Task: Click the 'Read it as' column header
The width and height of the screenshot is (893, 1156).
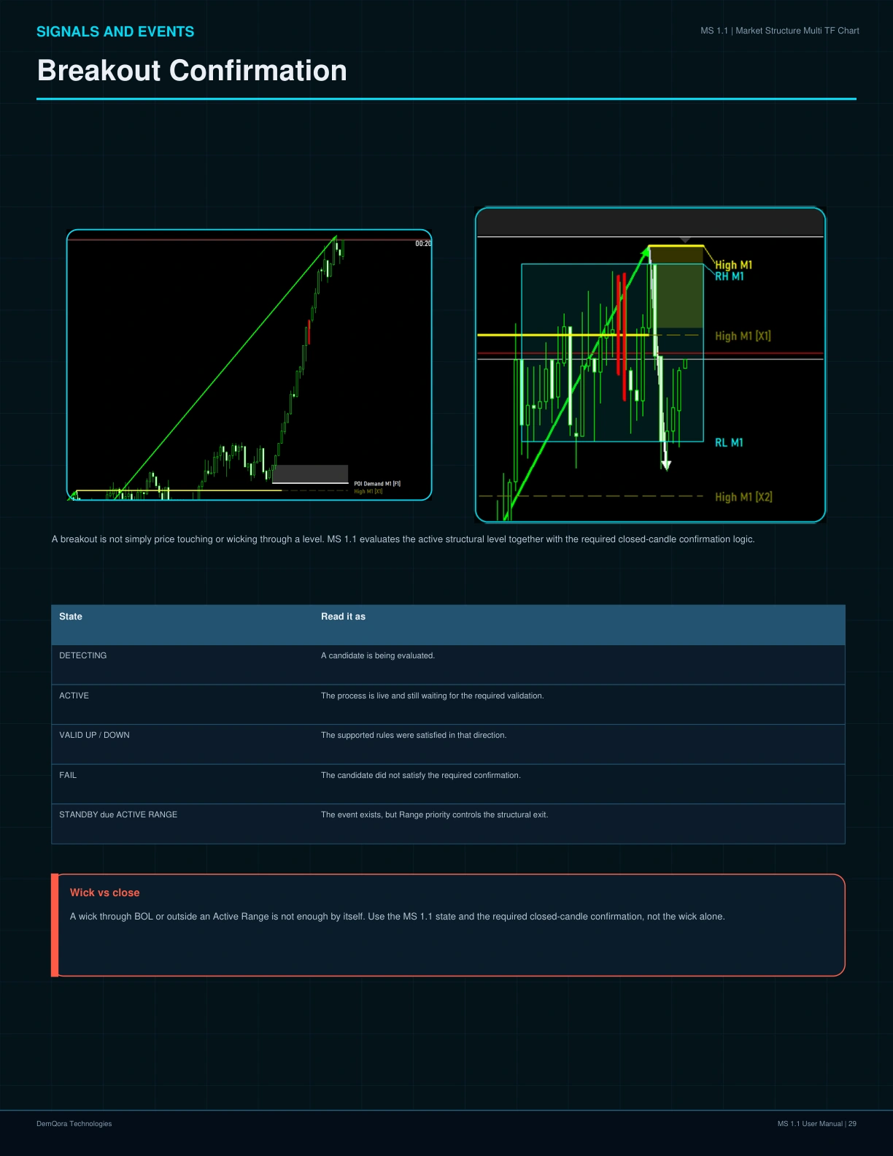Action: (343, 617)
